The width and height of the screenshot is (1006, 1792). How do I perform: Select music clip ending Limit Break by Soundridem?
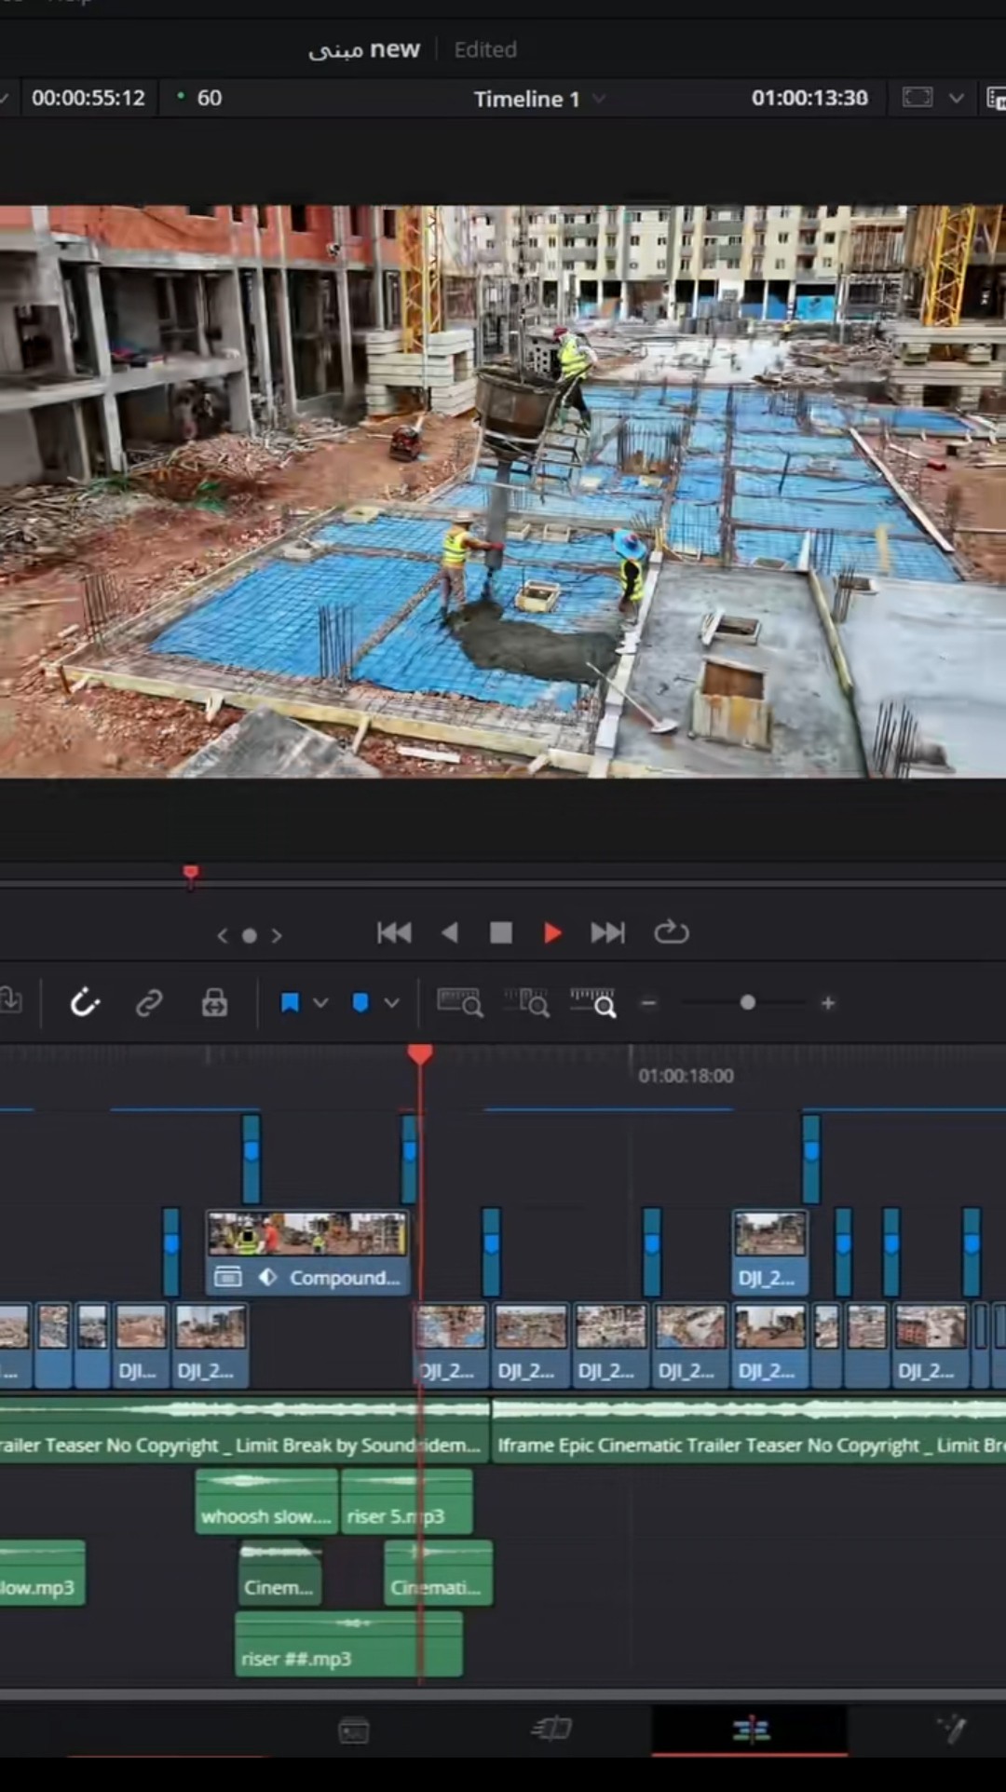click(244, 1431)
